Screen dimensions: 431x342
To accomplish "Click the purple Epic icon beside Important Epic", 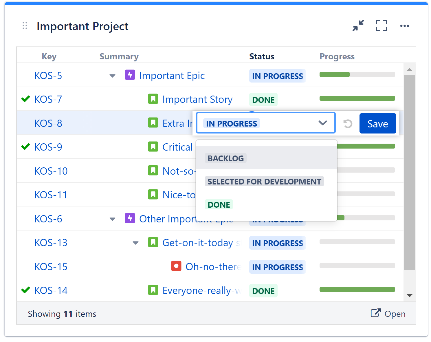I will pyautogui.click(x=130, y=75).
